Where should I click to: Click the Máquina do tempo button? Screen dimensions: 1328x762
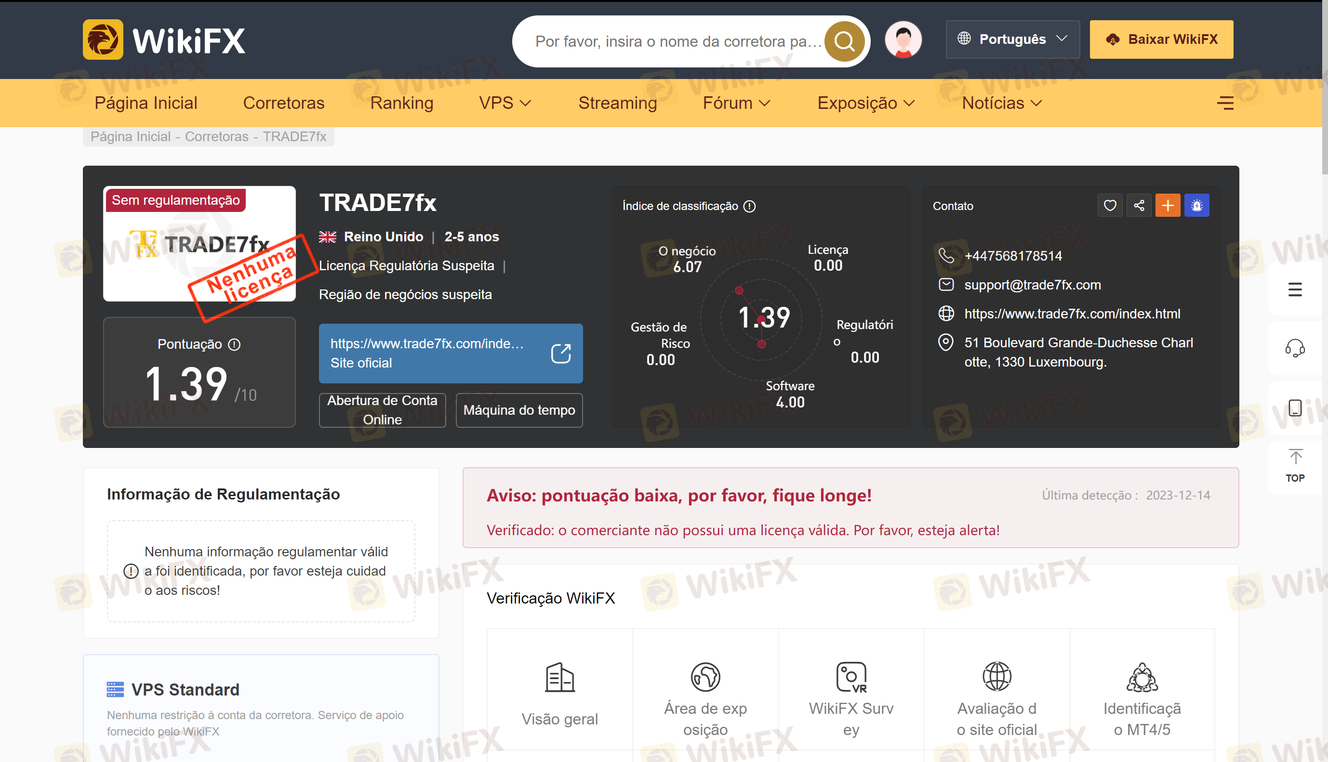(519, 410)
